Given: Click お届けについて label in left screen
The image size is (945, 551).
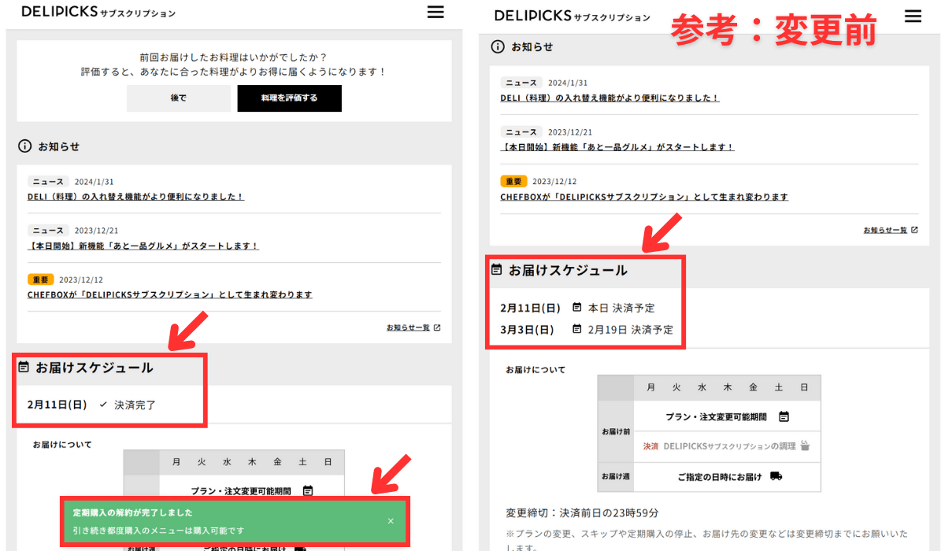Looking at the screenshot, I should 62,445.
